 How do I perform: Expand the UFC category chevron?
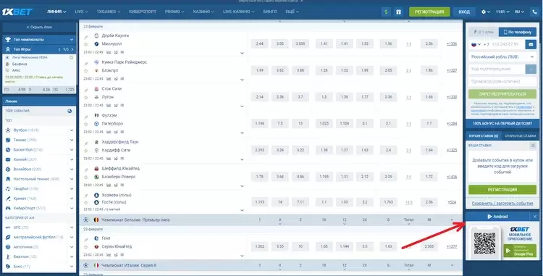[x=72, y=227]
